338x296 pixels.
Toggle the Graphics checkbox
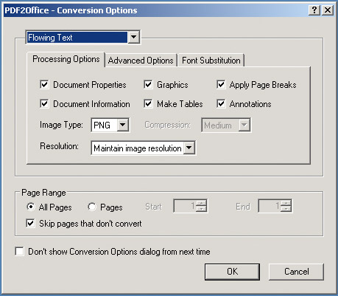point(148,84)
